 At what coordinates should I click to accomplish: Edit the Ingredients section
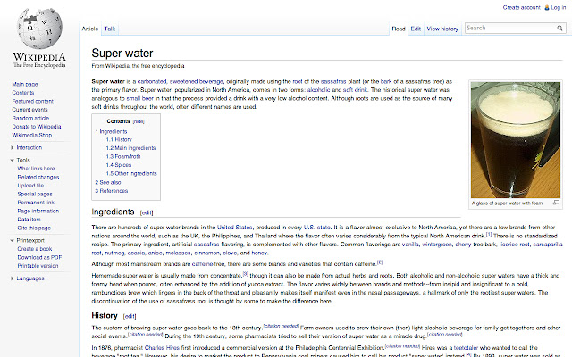tap(147, 213)
